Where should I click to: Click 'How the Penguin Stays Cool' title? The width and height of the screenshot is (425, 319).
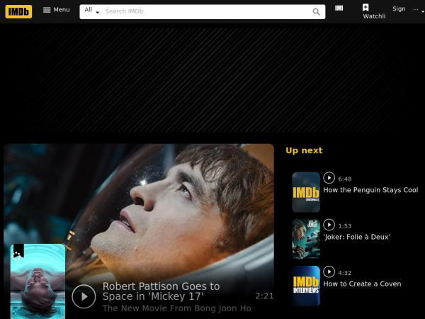pyautogui.click(x=370, y=190)
